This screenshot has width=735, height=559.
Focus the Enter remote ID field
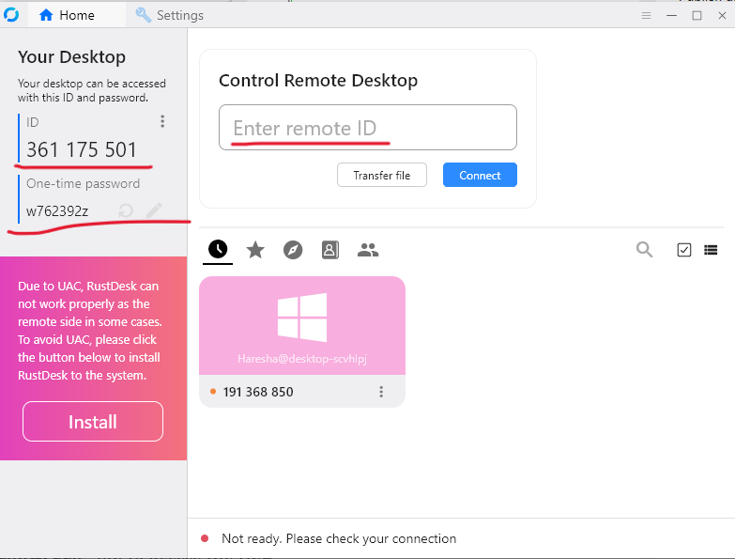coord(367,128)
